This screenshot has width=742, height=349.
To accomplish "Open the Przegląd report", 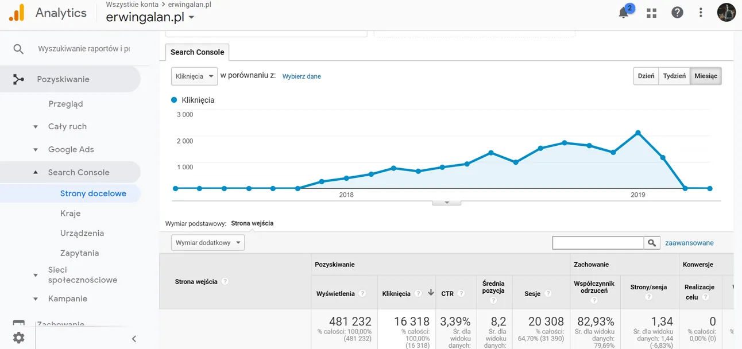I will 65,104.
